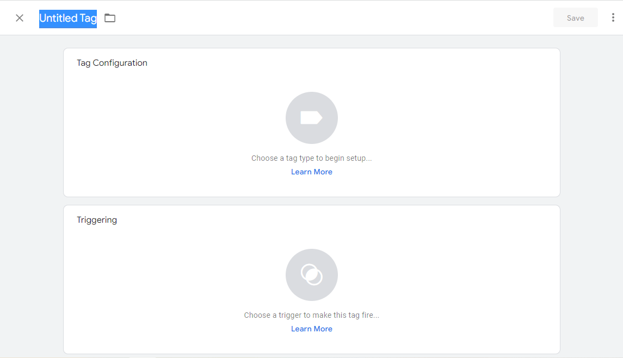Click the Untitled Tag name field
The height and width of the screenshot is (358, 623).
click(68, 18)
